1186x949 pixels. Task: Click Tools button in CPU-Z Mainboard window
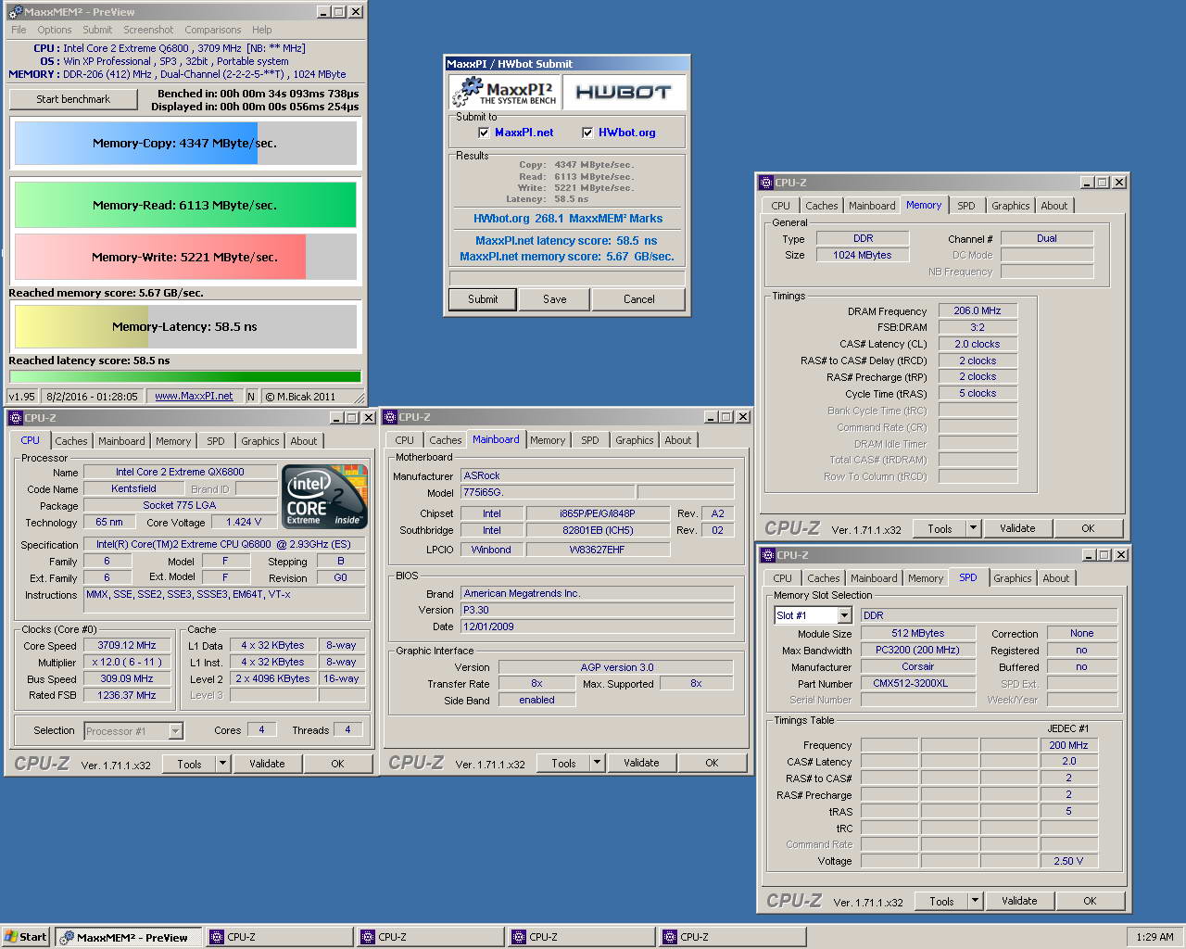(x=564, y=763)
